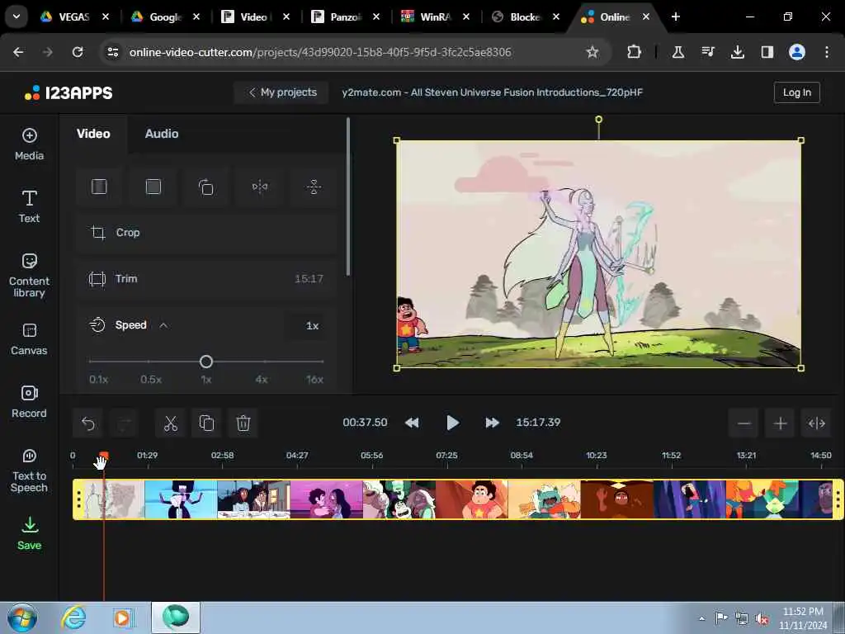Click the fit-to-canvas icon in Video panel

click(x=99, y=187)
